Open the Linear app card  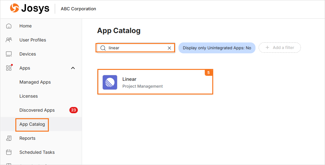point(155,82)
